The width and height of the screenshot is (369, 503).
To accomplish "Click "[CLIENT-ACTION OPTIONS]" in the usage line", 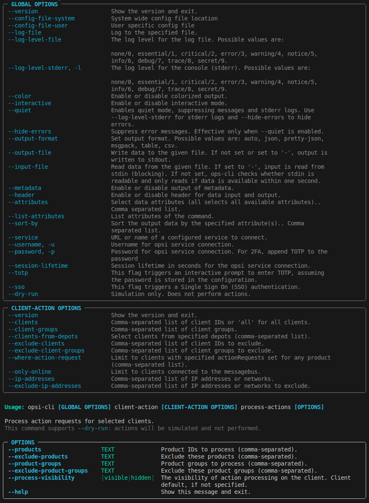I will point(199,407).
